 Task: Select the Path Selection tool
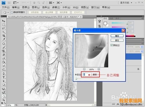[x=3, y=81]
